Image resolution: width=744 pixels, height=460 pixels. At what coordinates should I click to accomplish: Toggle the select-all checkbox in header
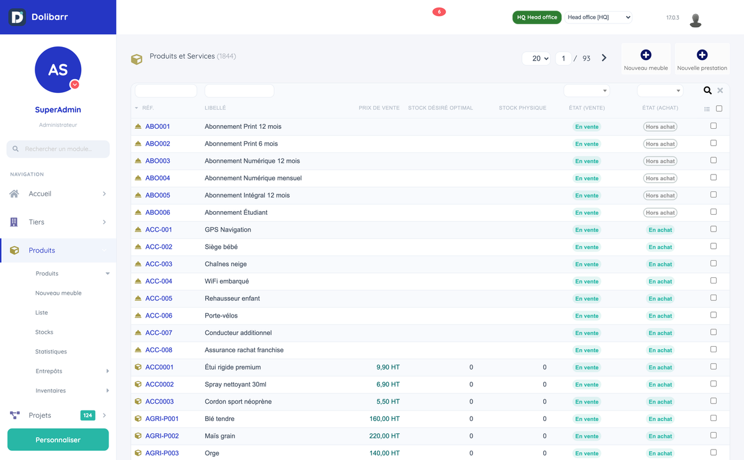(x=719, y=108)
